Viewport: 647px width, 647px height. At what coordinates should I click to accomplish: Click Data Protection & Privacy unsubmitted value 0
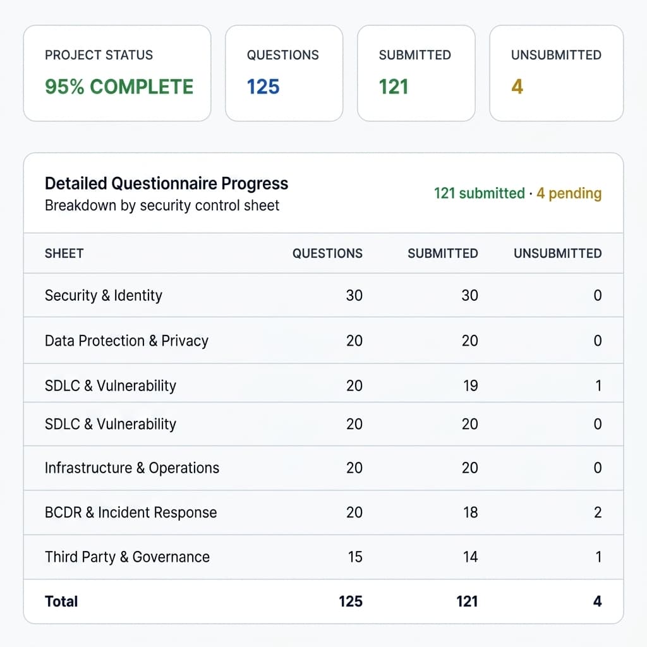(598, 341)
